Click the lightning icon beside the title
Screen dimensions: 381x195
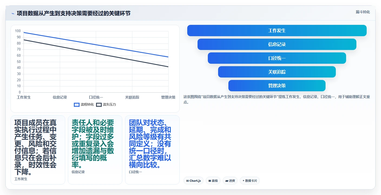[13, 13]
